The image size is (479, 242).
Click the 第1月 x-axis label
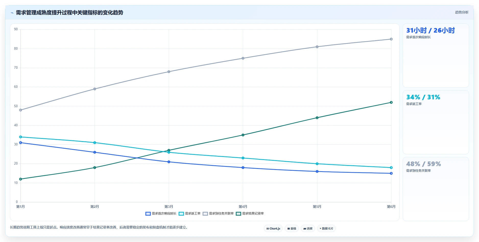[x=20, y=207]
